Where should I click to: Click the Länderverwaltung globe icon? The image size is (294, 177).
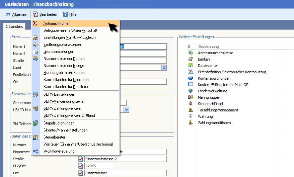pyautogui.click(x=191, y=91)
